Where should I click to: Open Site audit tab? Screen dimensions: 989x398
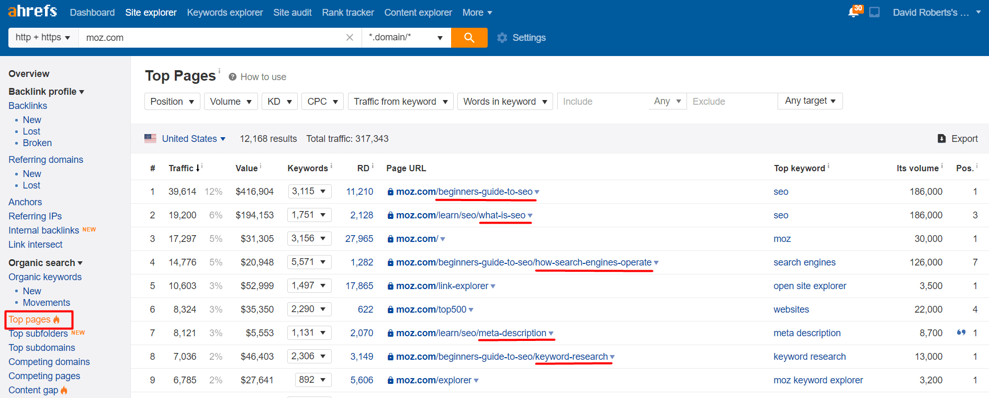pos(293,12)
